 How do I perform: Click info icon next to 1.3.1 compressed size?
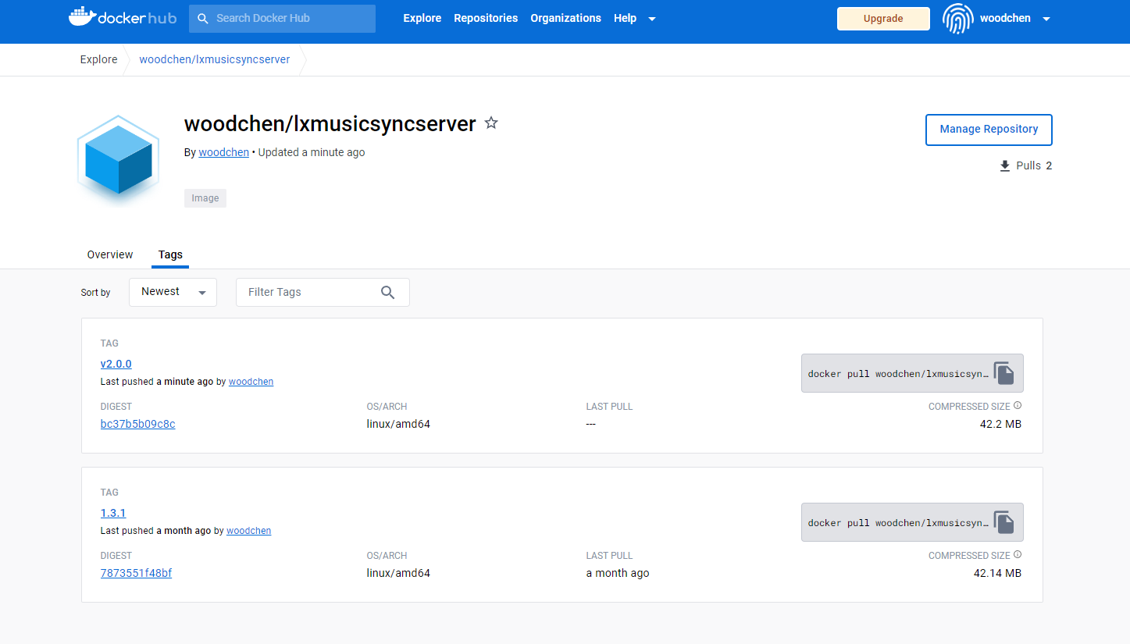(1018, 555)
